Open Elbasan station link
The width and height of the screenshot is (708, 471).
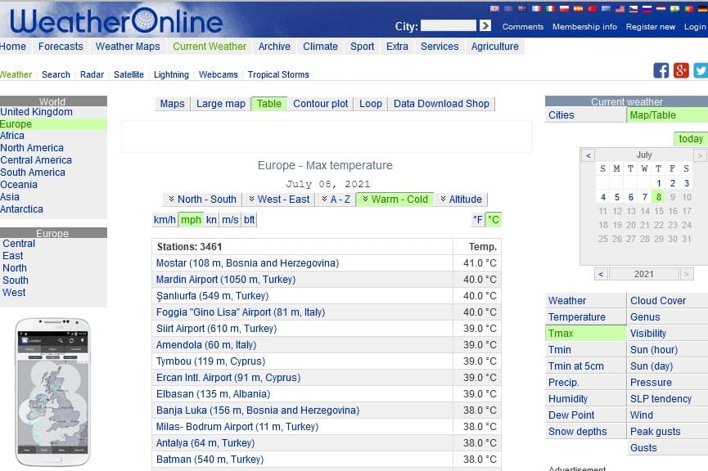(213, 394)
